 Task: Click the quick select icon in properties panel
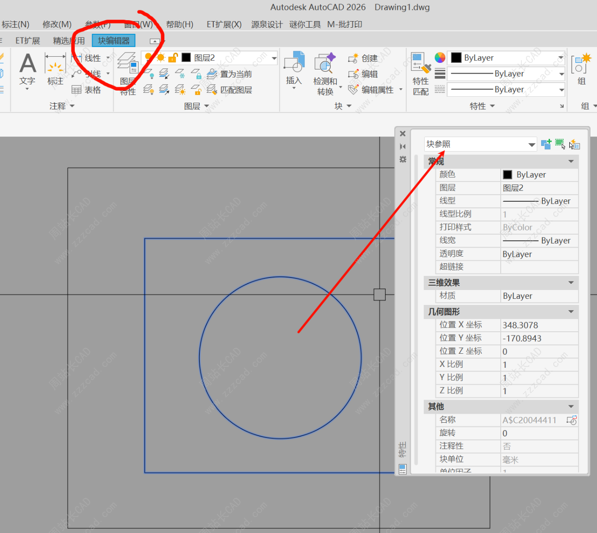(x=574, y=145)
